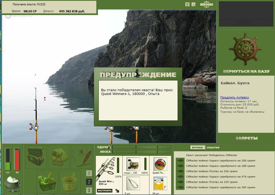Click the reel durability bar showing 100%
Viewport: 275px width, 195px height.
(x=145, y=164)
